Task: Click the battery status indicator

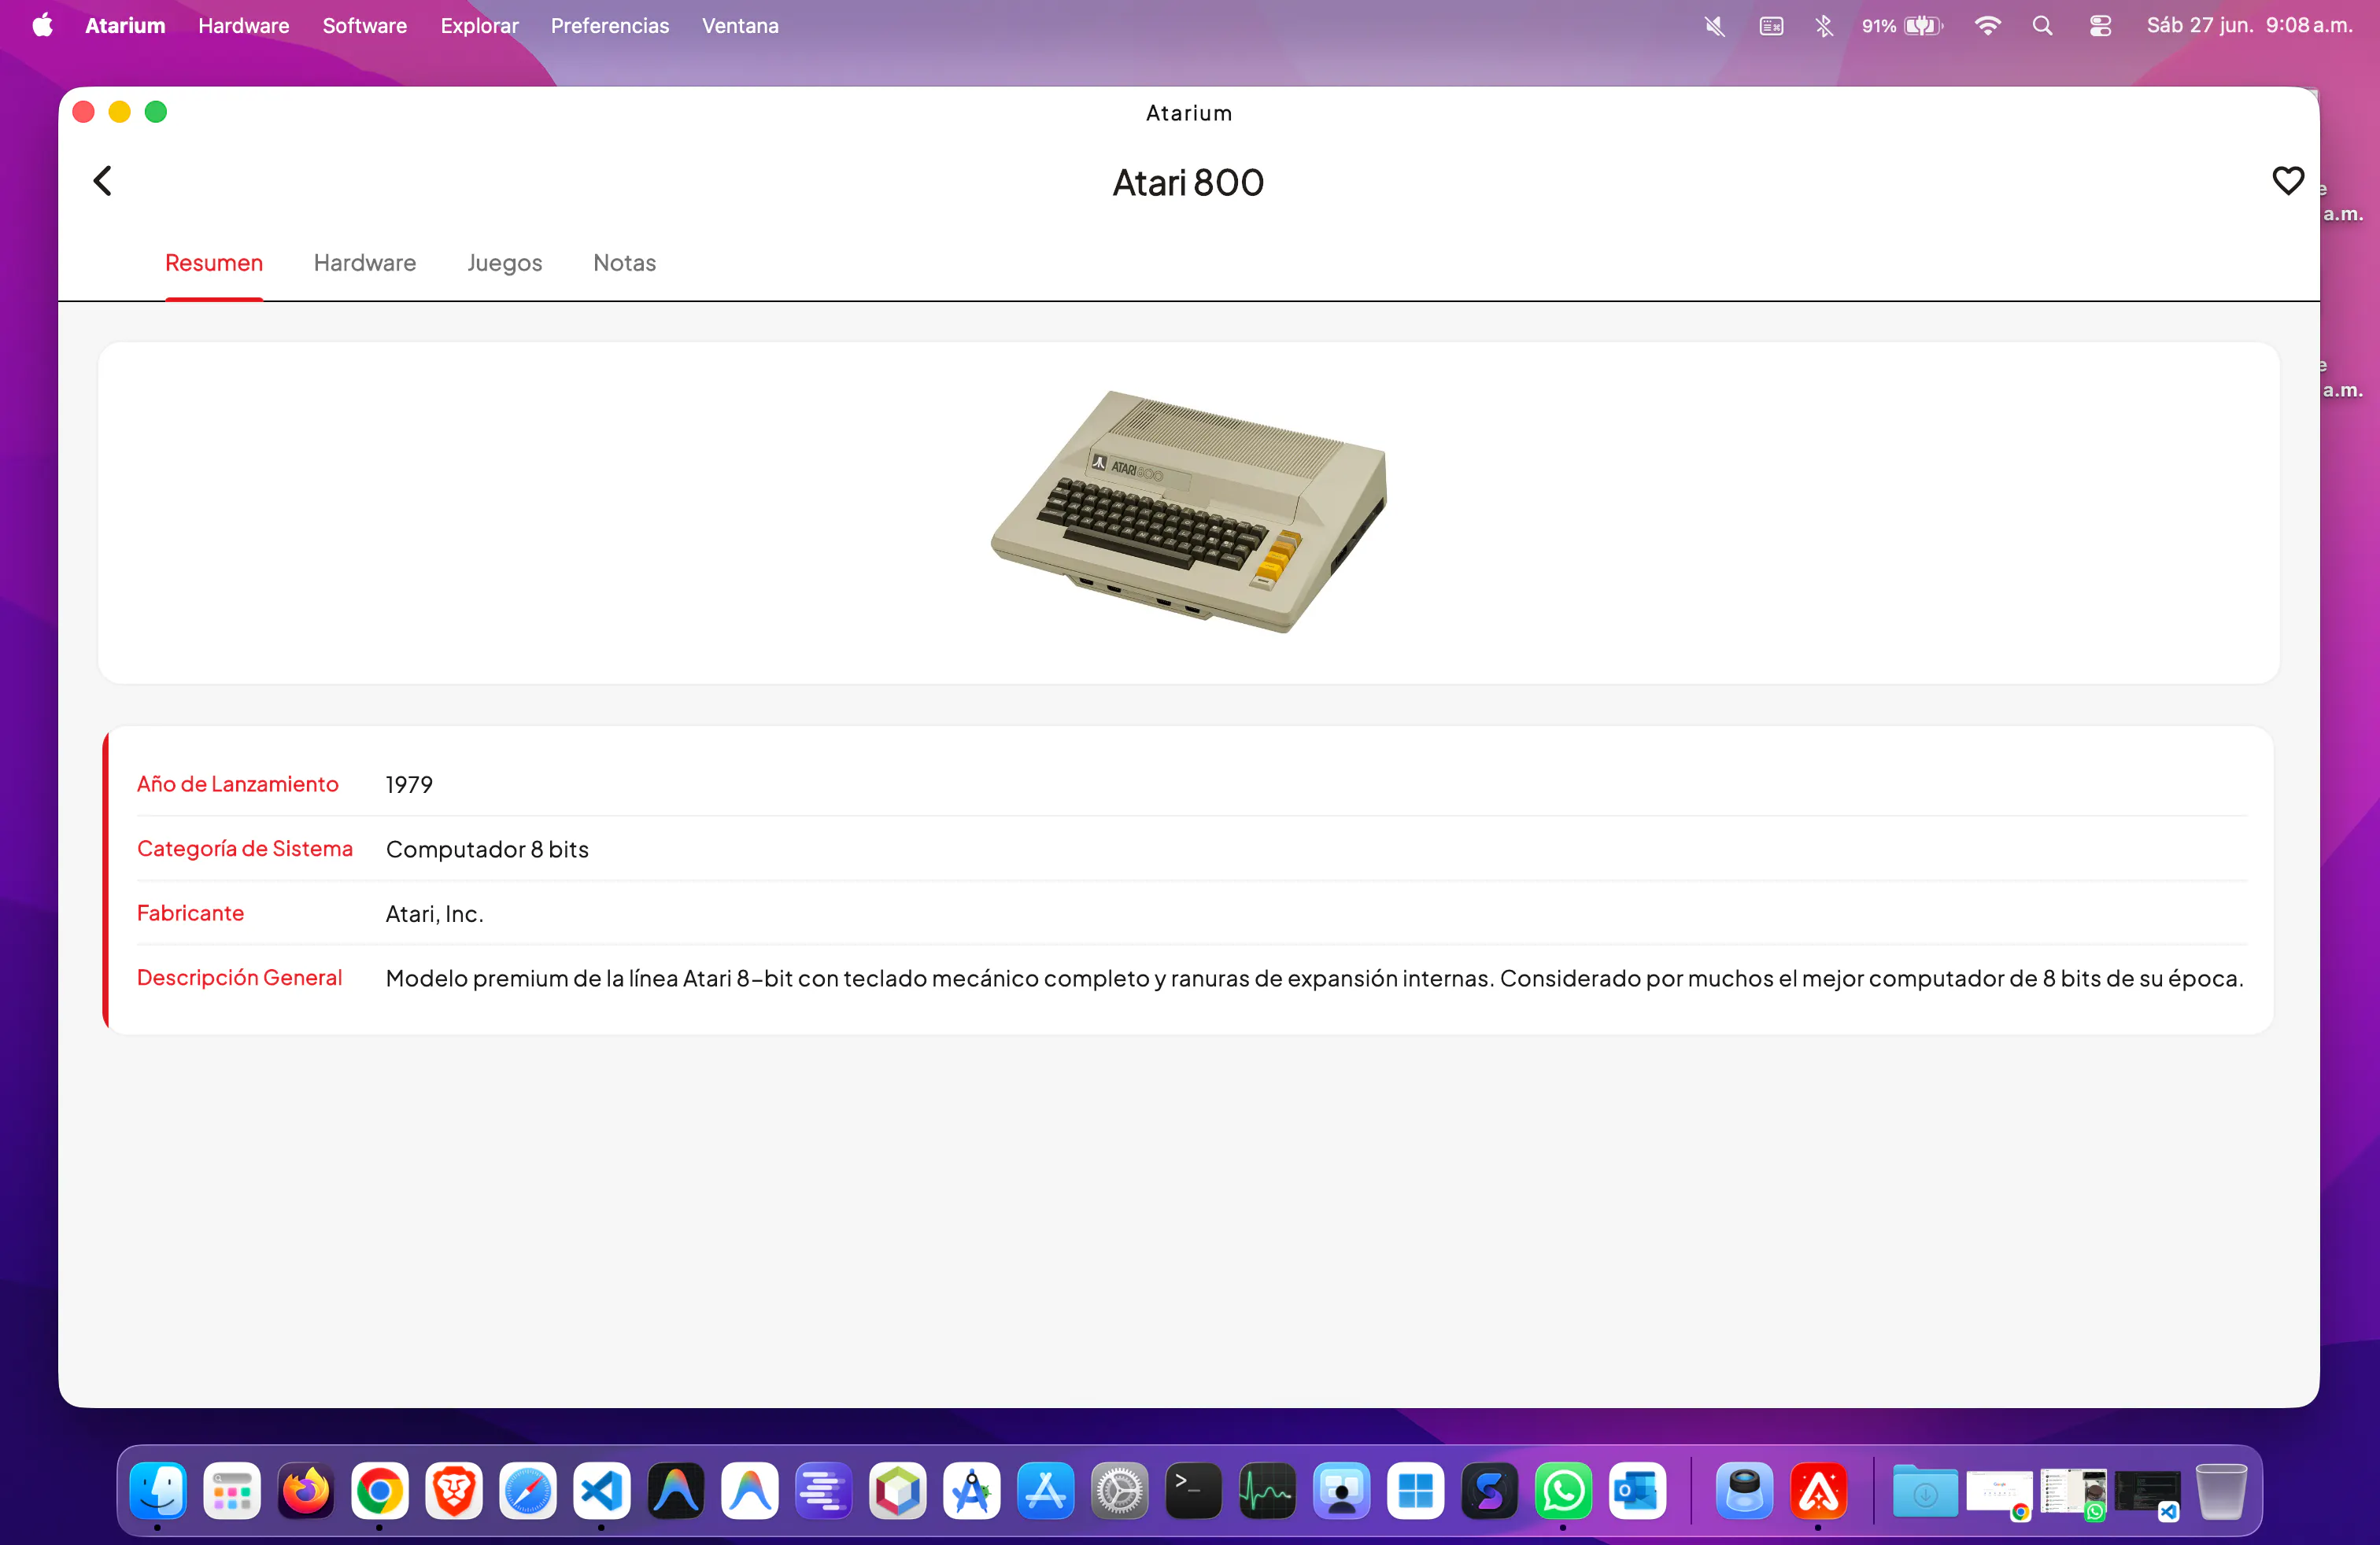Action: 1902,26
